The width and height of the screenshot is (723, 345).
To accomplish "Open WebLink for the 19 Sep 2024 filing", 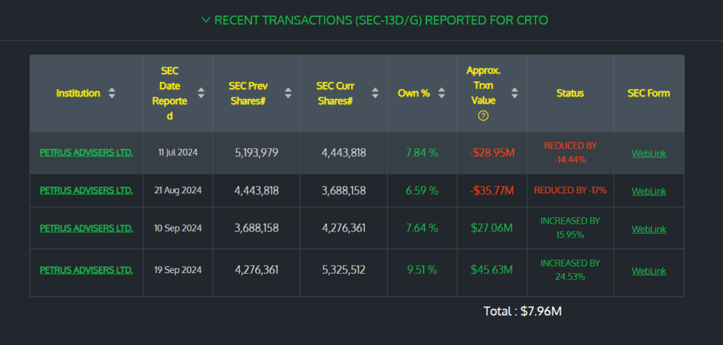I will coord(648,271).
